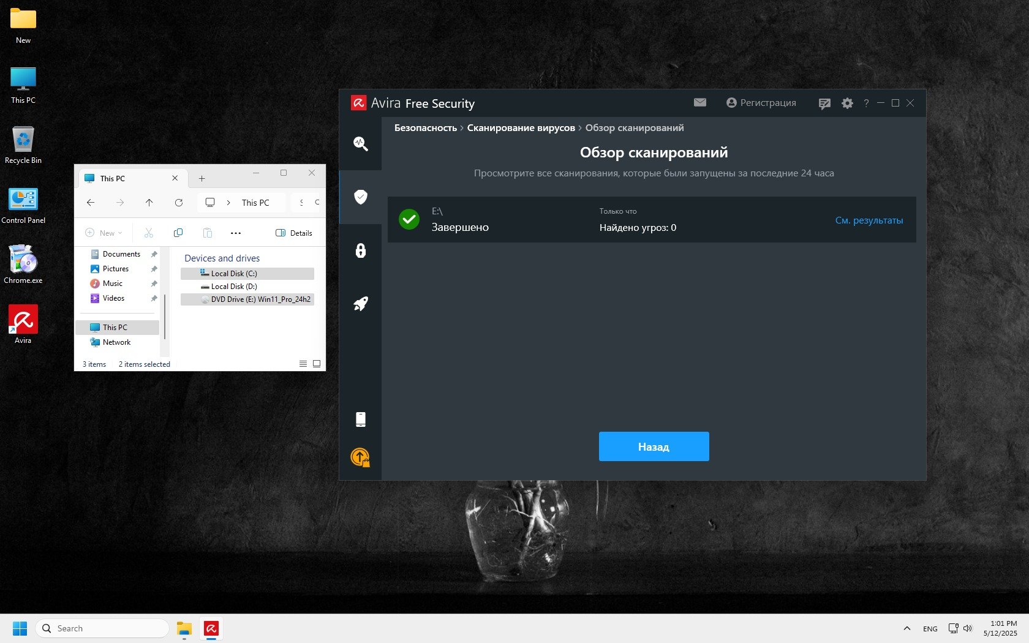The image size is (1029, 643).
Task: Open the Windows Start menu
Action: [x=20, y=628]
